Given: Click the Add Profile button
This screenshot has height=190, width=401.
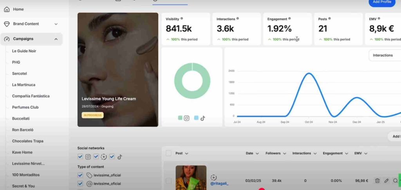Looking at the screenshot, I should tap(382, 2).
